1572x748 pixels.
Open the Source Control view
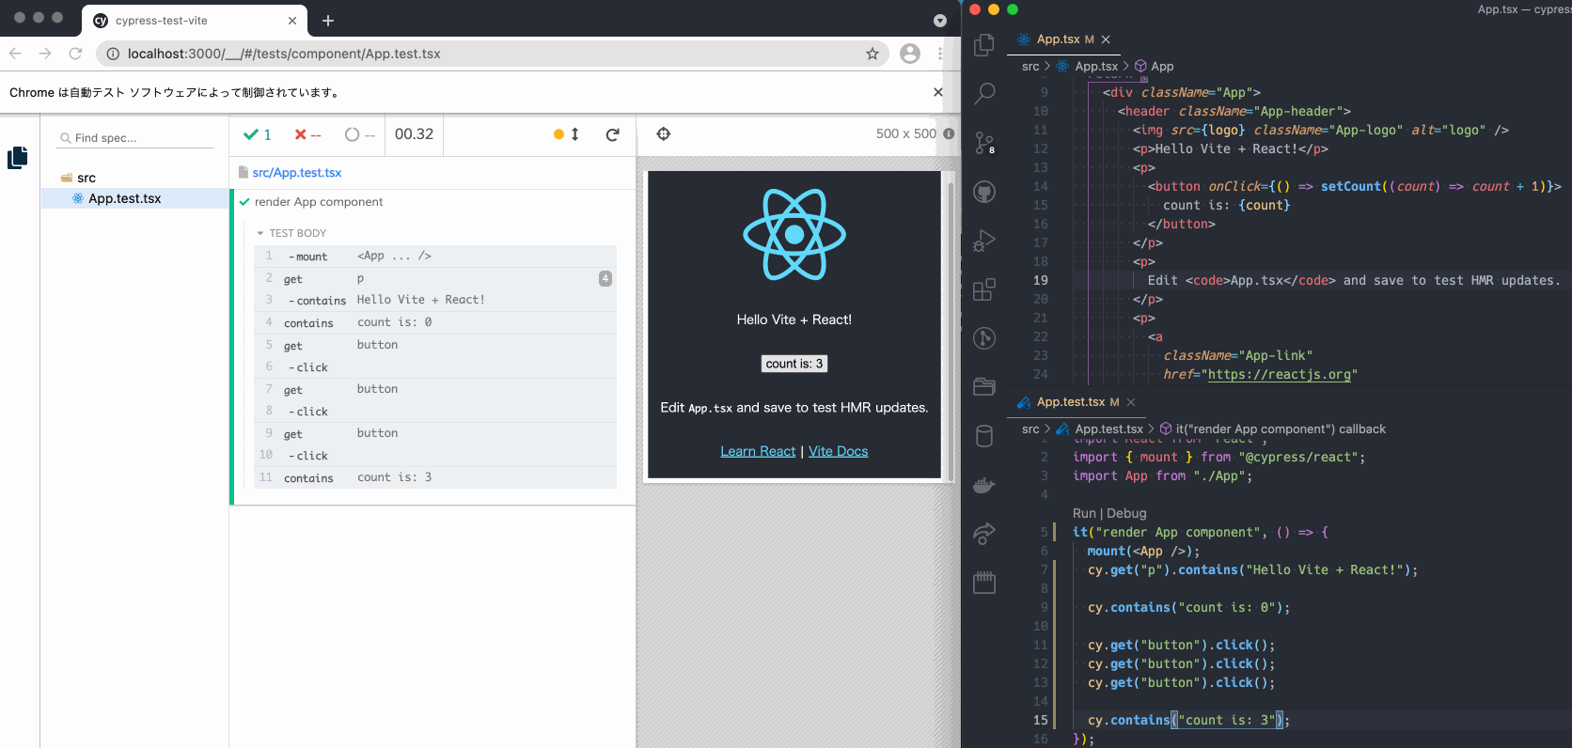pyautogui.click(x=984, y=143)
